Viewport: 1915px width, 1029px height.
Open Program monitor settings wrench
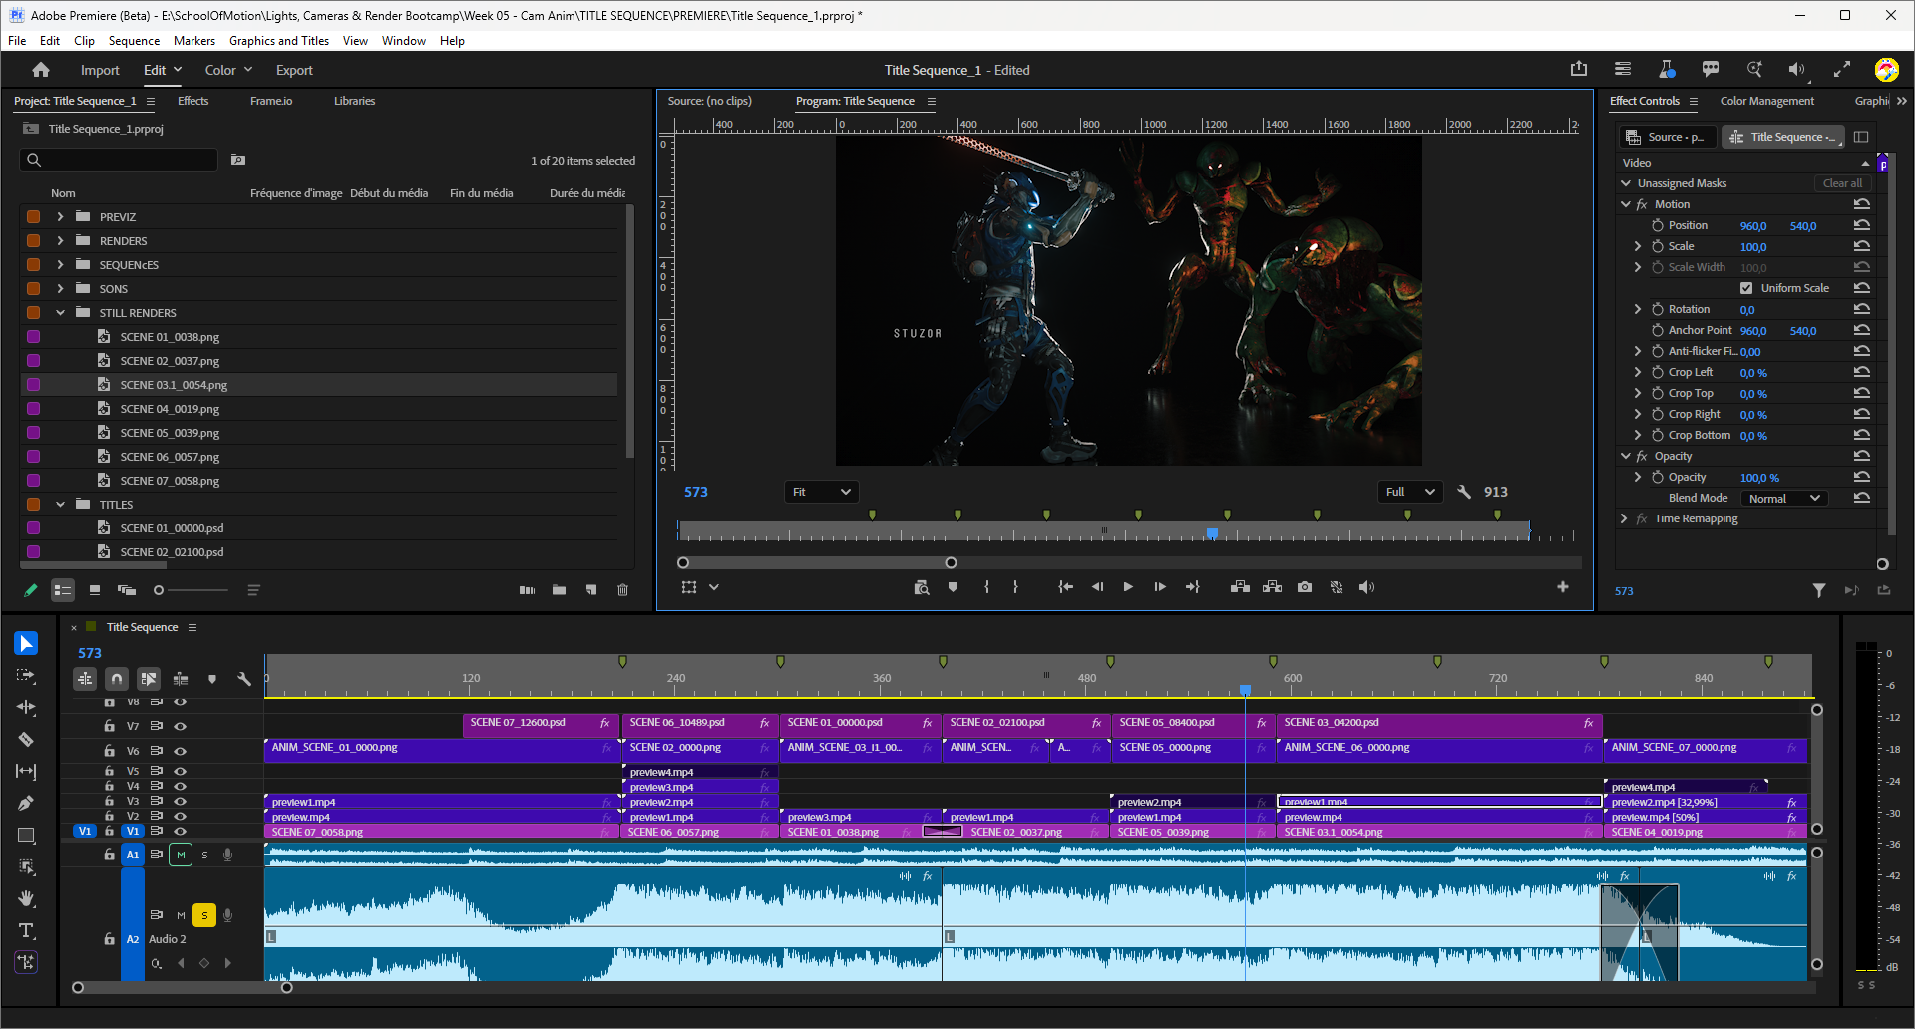[x=1464, y=492]
